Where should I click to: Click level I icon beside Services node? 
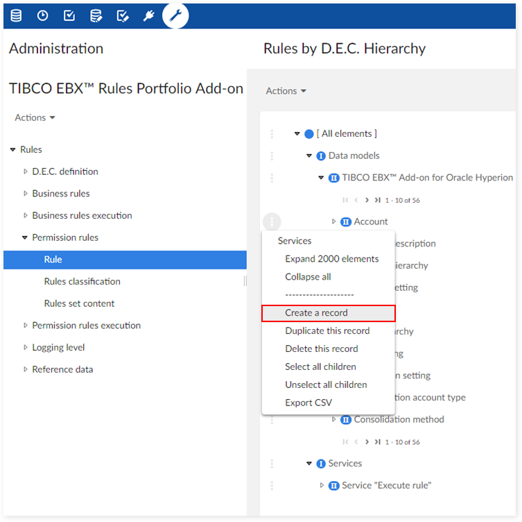pyautogui.click(x=321, y=464)
